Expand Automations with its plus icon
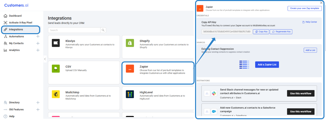 coord(38,36)
